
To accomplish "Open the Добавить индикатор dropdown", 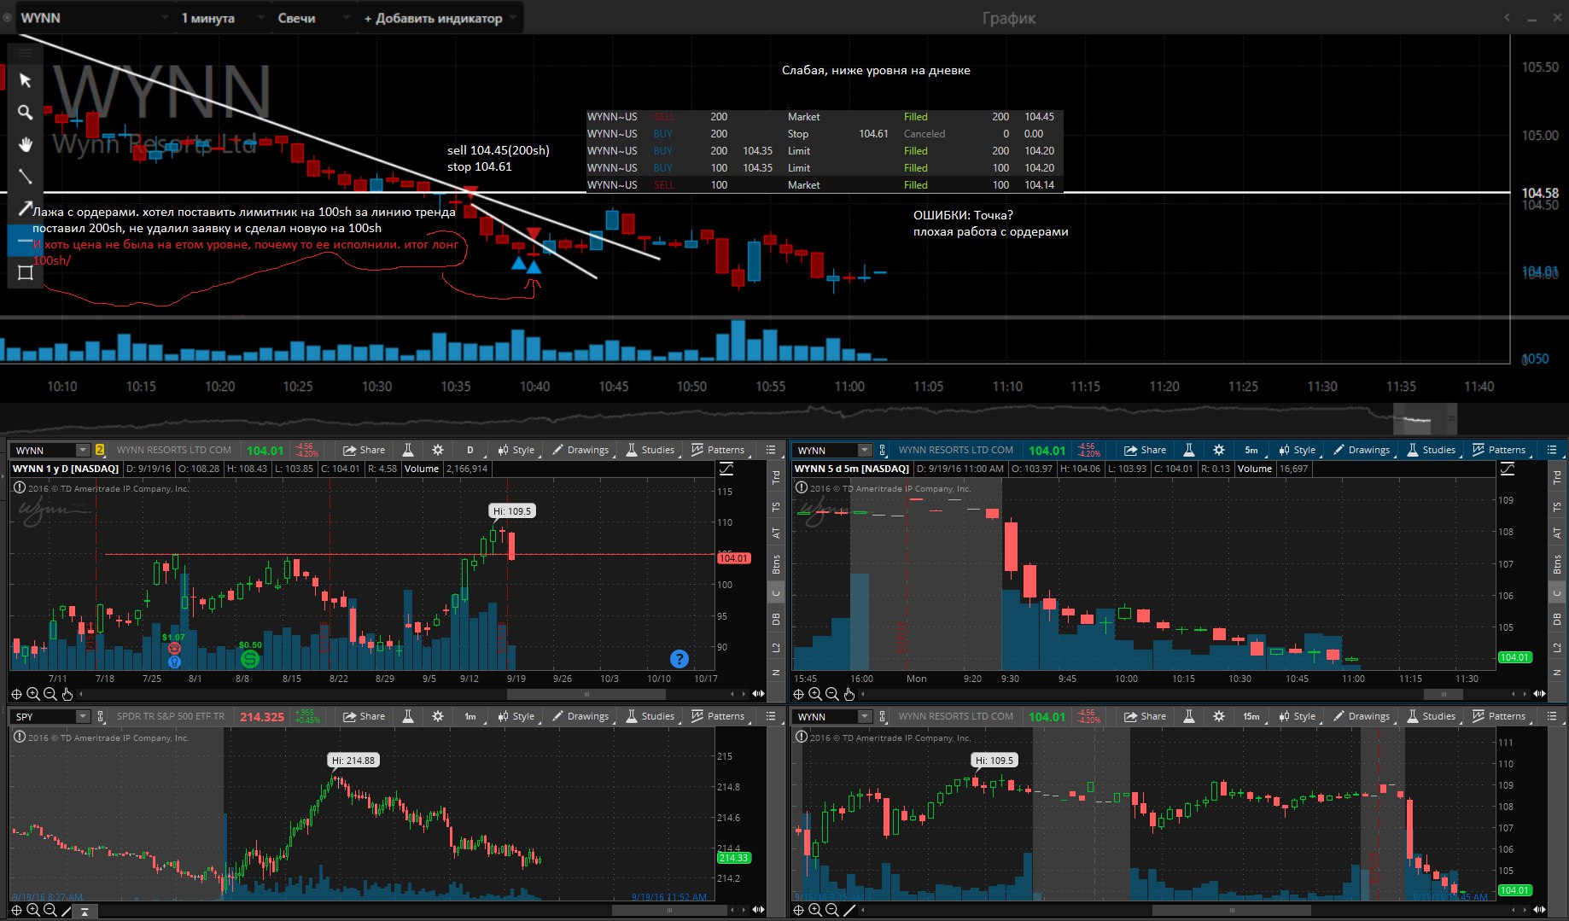I will 440,18.
